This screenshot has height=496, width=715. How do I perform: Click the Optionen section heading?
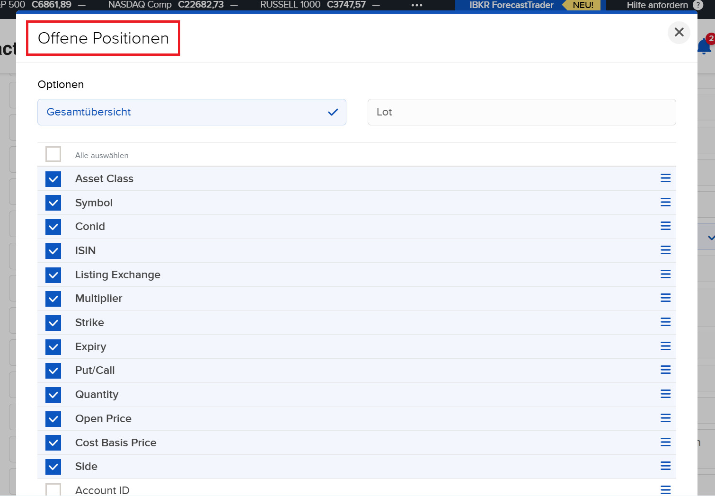(x=61, y=84)
